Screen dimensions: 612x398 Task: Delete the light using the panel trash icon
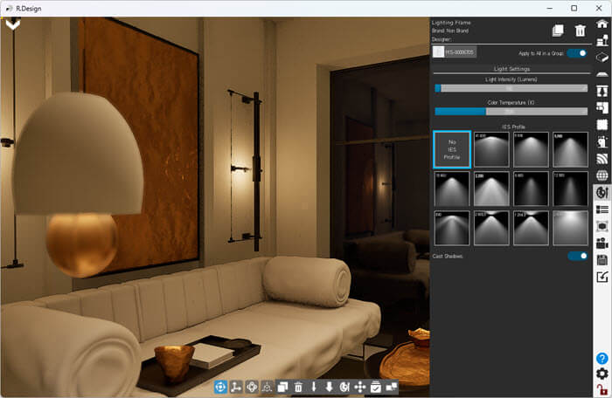point(580,31)
